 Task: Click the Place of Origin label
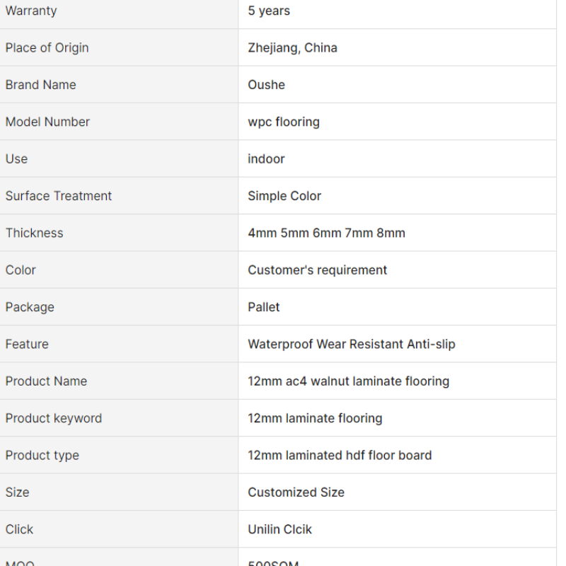point(47,47)
